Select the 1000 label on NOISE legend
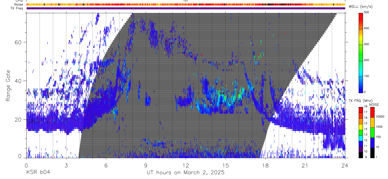The image size is (388, 179). (379, 127)
